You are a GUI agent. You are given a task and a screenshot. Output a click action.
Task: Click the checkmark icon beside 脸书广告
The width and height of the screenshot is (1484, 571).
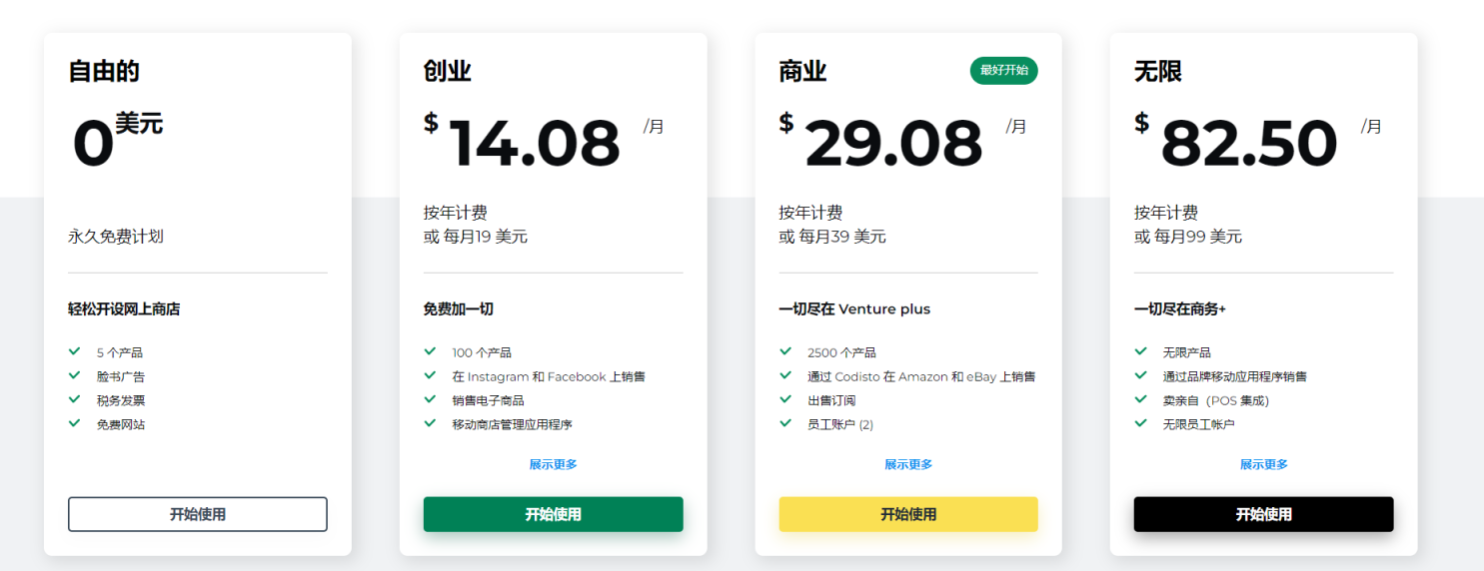(74, 375)
